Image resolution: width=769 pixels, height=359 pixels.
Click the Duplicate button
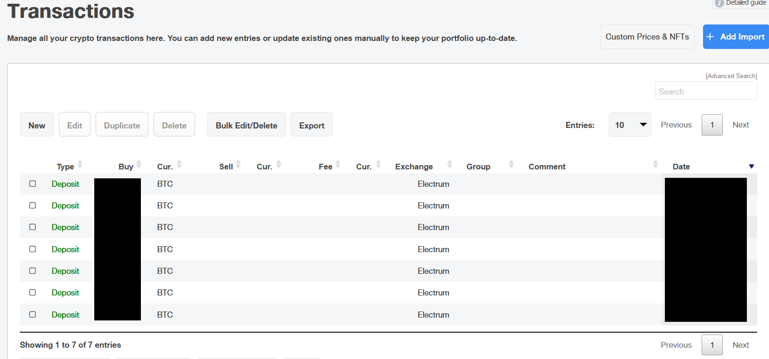122,124
